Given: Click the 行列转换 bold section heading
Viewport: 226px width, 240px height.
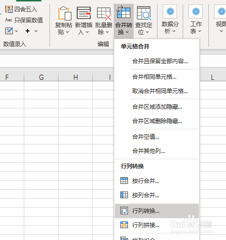Looking at the screenshot, I should (x=132, y=166).
